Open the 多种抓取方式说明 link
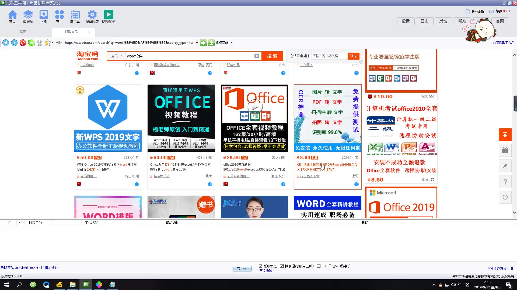Image resolution: width=517 pixels, height=290 pixels. click(x=500, y=269)
